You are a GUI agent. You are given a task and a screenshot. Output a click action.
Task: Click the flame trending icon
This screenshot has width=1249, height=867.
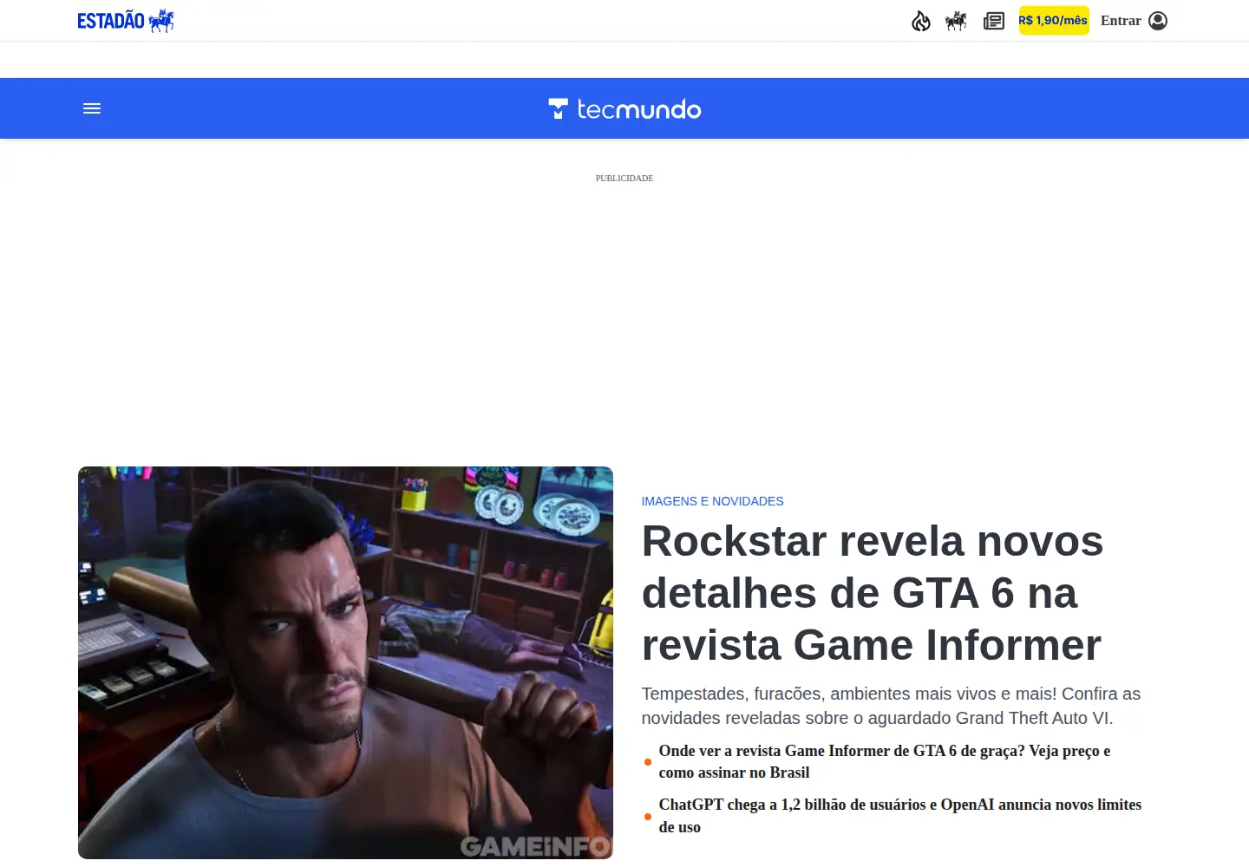(921, 21)
